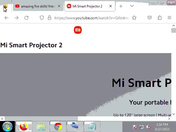Open the file explorer taskbar icon
The width and height of the screenshot is (176, 132).
tap(41, 127)
